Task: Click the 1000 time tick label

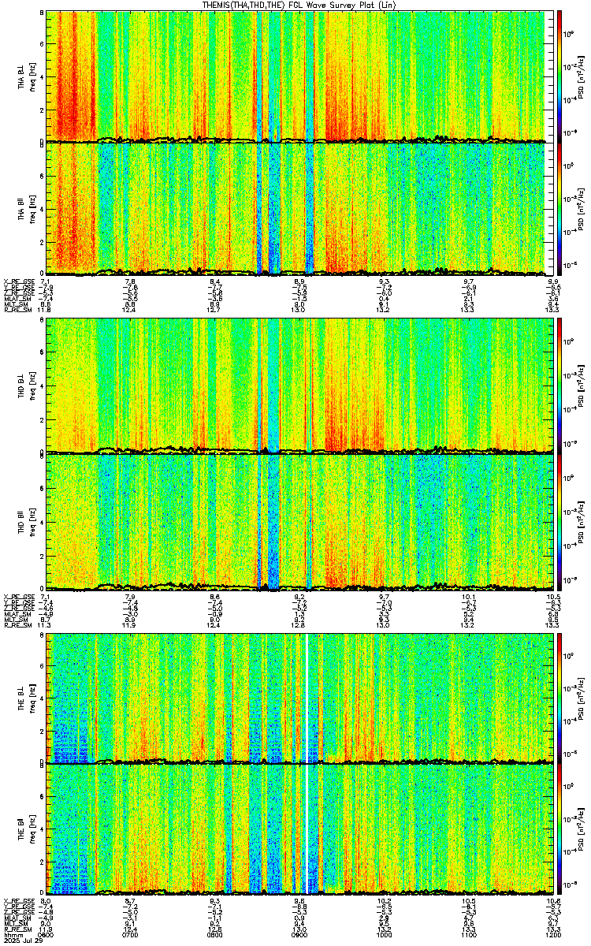Action: [x=385, y=935]
